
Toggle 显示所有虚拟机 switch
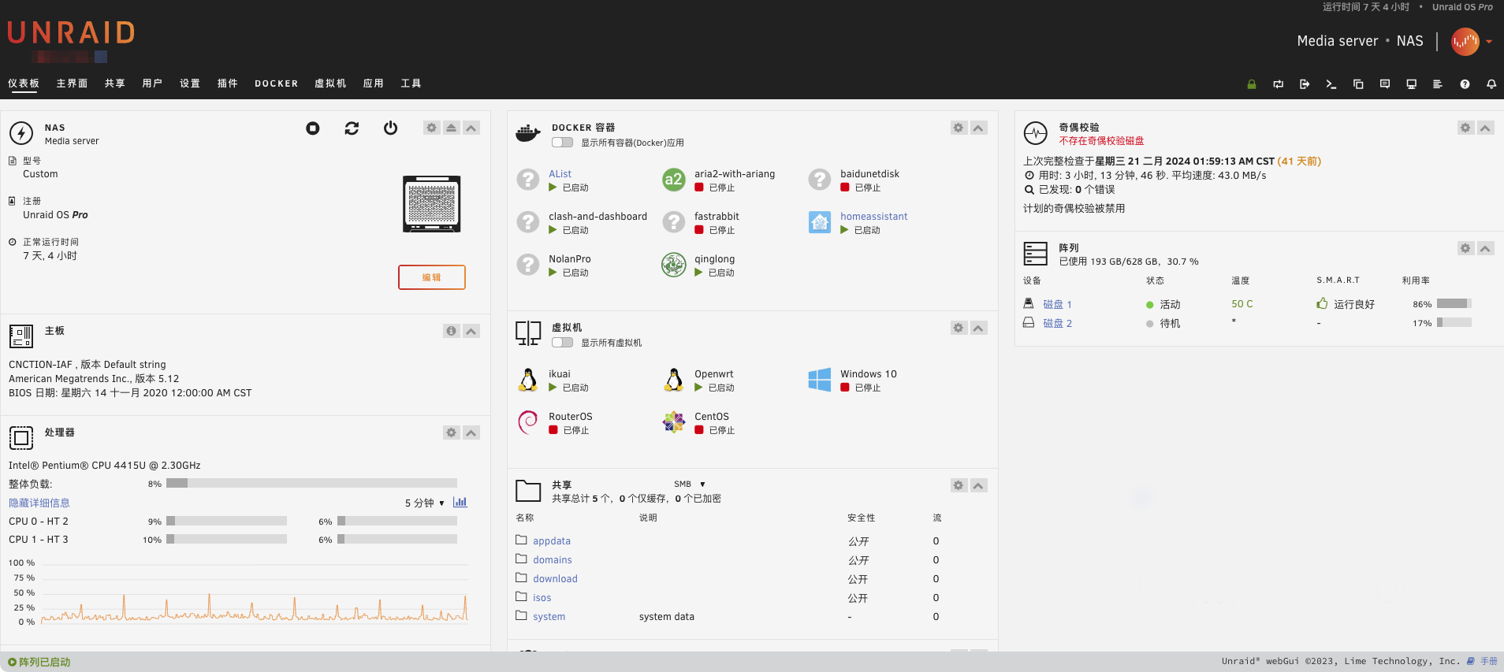(x=562, y=343)
